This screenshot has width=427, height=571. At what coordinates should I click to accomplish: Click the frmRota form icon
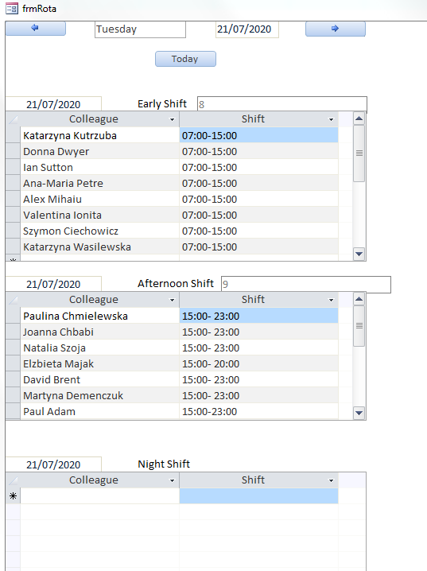coord(12,9)
